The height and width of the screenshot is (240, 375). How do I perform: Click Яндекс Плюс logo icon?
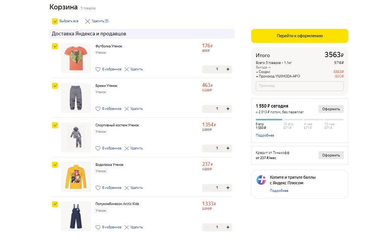(x=261, y=180)
